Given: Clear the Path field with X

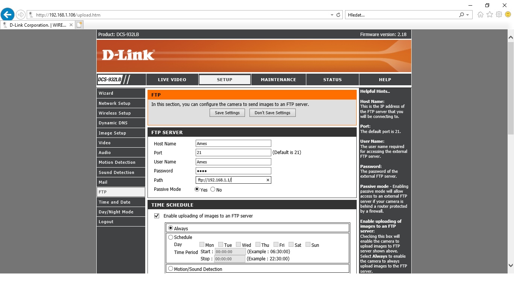Looking at the screenshot, I should [x=268, y=180].
